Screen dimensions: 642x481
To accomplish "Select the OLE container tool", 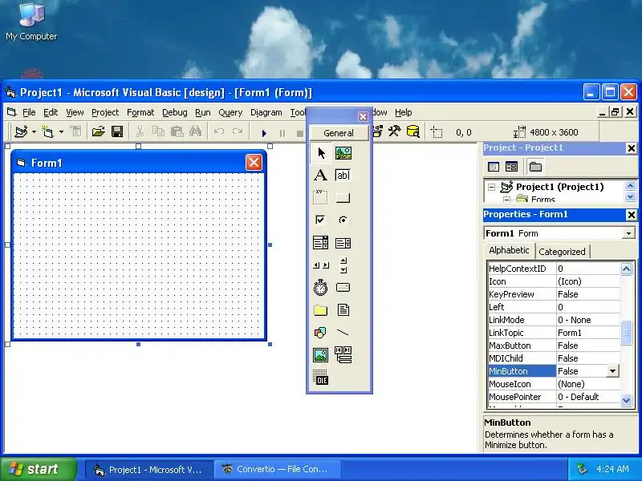I will point(320,377).
